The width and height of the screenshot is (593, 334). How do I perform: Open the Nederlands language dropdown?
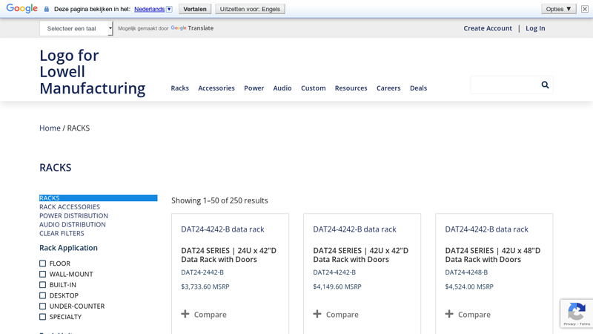click(153, 9)
